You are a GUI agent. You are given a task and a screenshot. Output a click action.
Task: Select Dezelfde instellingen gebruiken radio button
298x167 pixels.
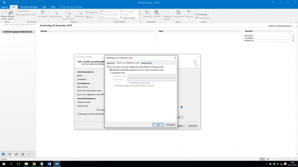click(111, 70)
